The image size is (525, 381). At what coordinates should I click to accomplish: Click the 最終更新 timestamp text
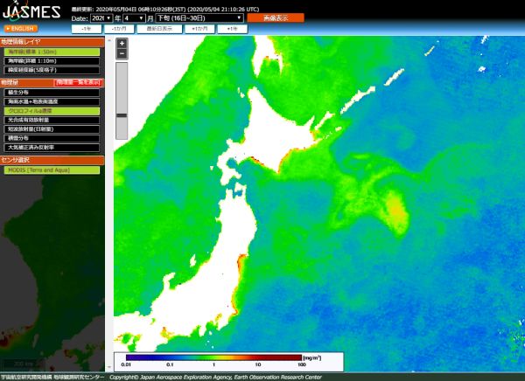click(165, 9)
